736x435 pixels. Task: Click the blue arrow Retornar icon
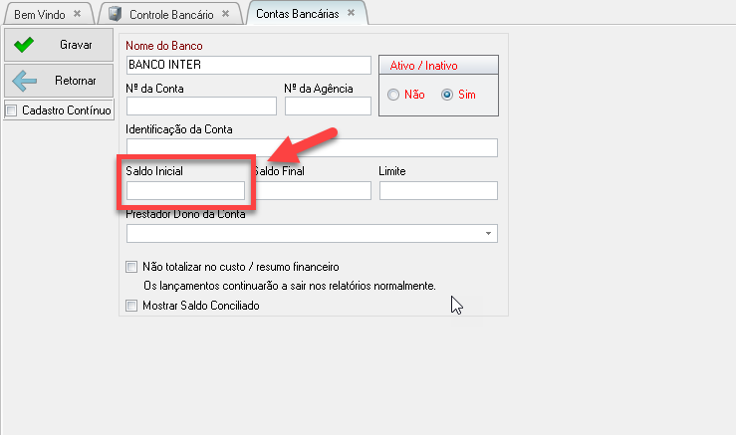tap(24, 81)
